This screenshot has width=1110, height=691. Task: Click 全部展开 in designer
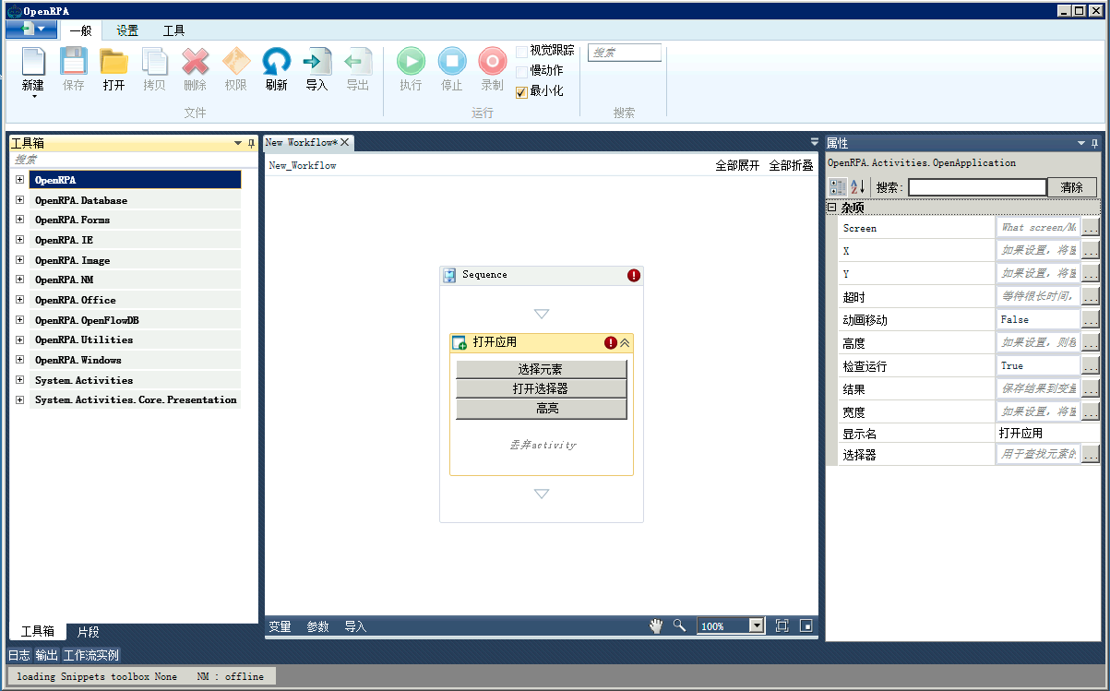click(x=737, y=165)
